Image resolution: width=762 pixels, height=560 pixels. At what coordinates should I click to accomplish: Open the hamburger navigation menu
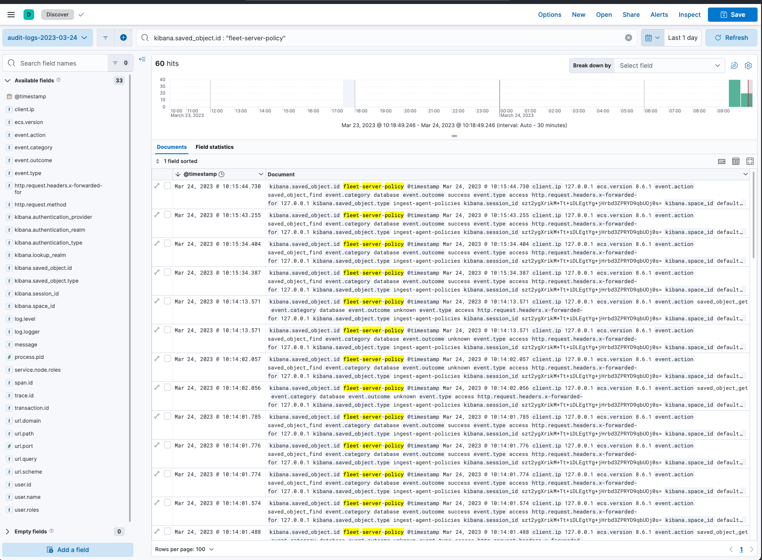(11, 15)
